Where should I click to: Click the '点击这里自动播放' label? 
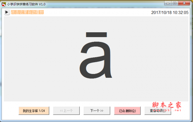pos(27,12)
